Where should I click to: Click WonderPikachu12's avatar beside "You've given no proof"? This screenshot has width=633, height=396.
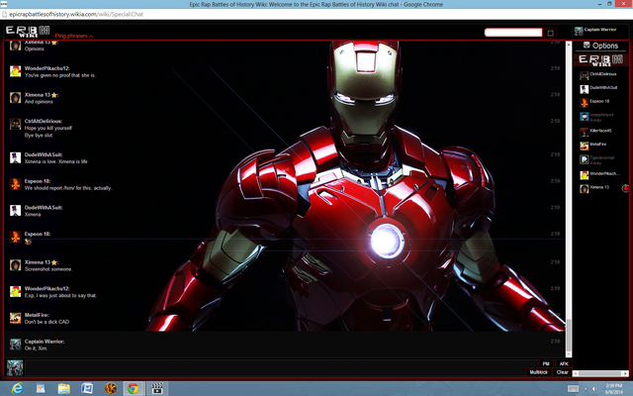pos(16,71)
